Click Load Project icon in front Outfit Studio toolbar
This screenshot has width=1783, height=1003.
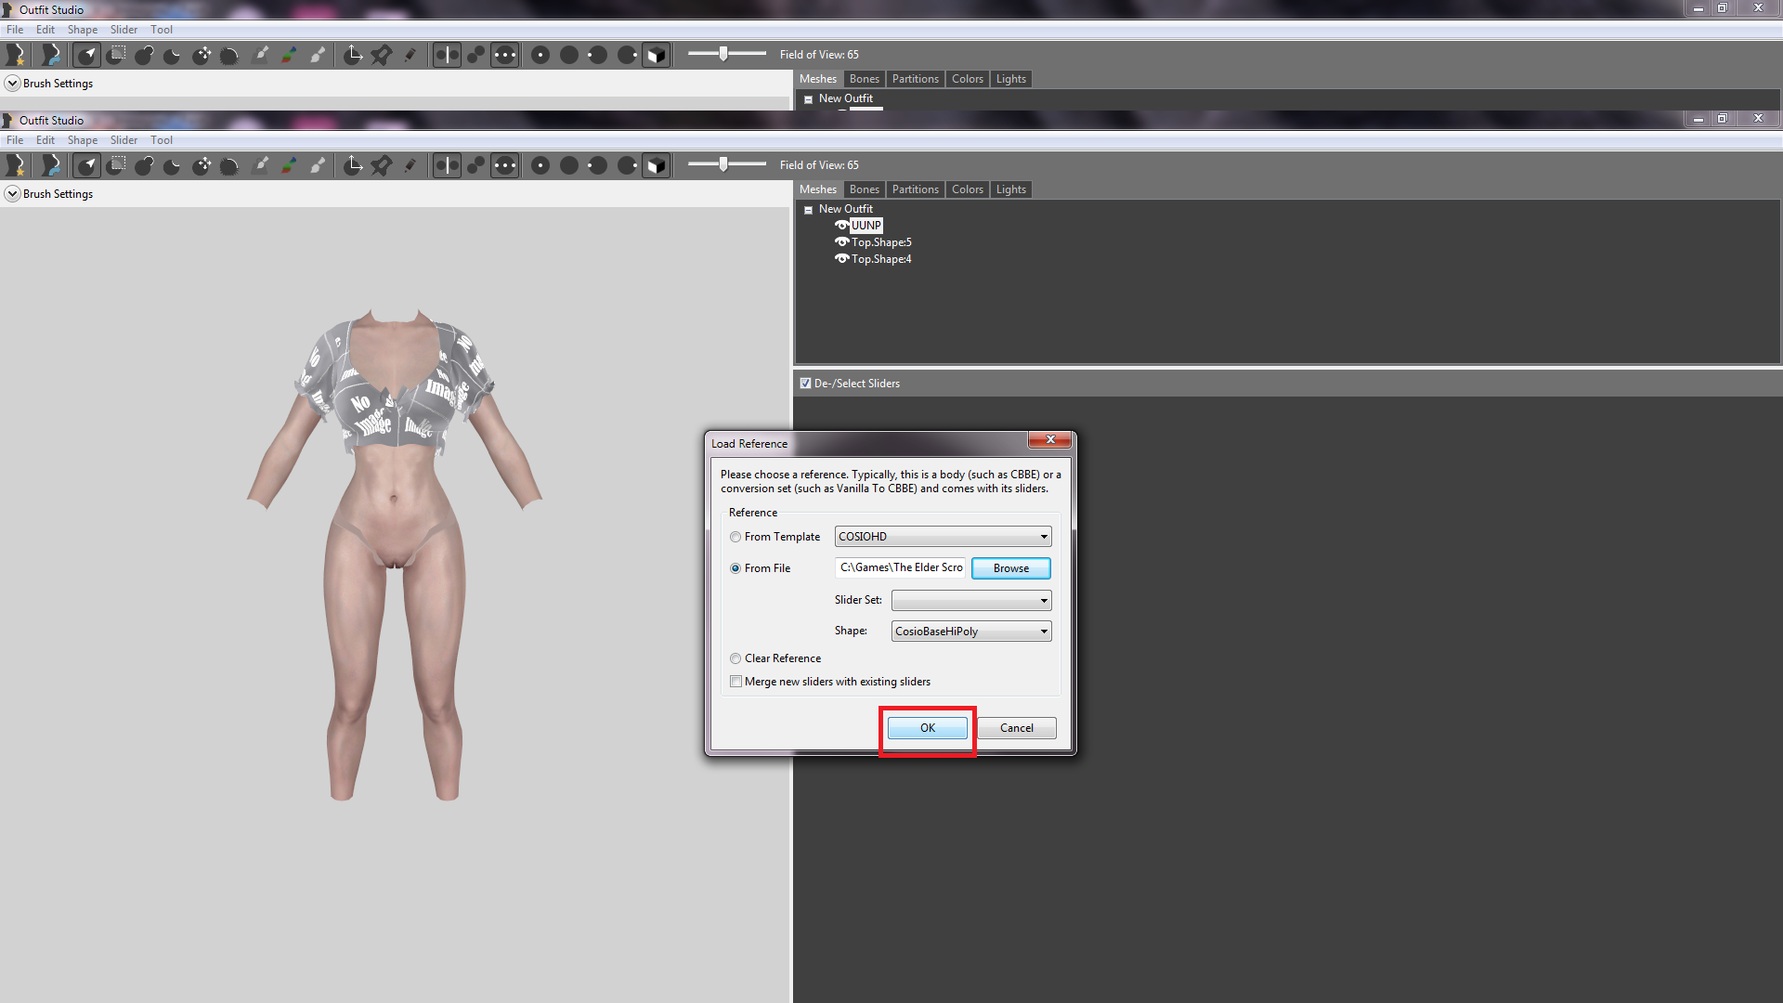(51, 165)
